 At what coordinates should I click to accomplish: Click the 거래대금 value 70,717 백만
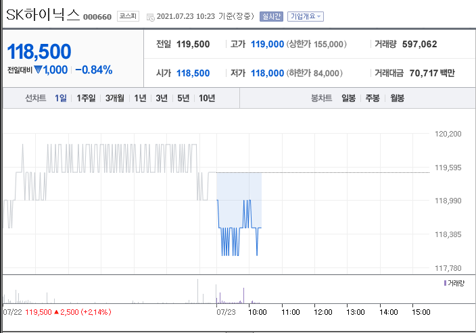pos(432,73)
